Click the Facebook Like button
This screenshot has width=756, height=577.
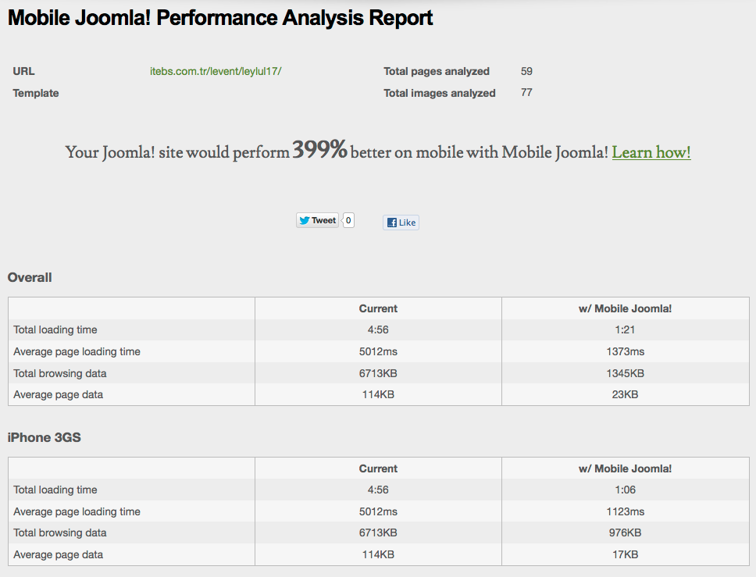pyautogui.click(x=401, y=223)
